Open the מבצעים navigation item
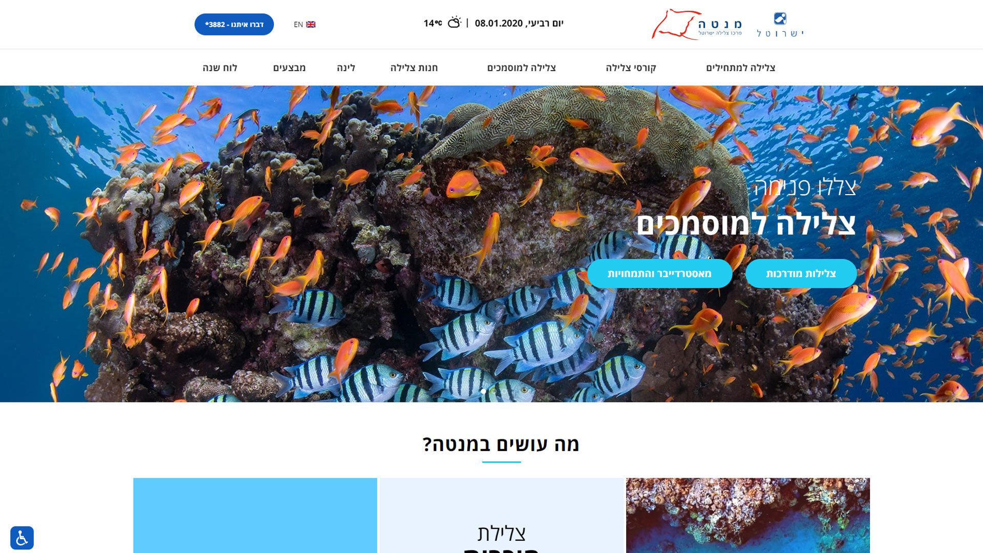 tap(289, 68)
